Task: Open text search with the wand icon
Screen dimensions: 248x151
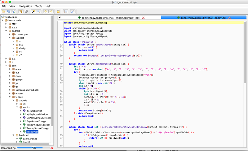Action: (x=33, y=11)
